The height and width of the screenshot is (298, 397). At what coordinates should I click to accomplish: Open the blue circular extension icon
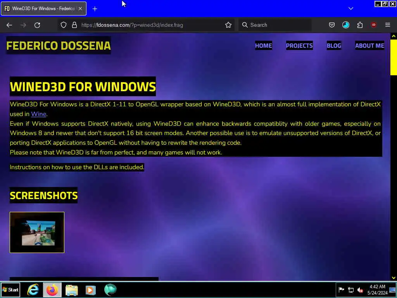345,25
